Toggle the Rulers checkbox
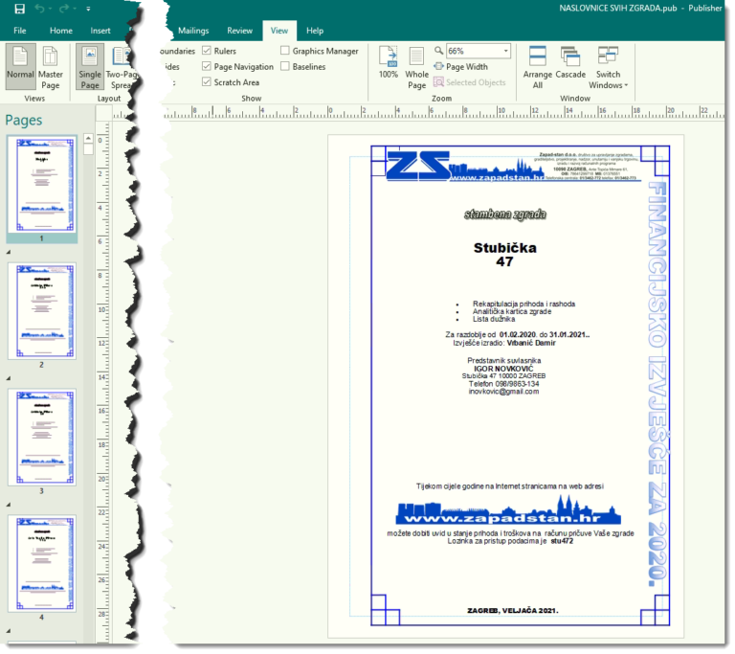 click(208, 52)
